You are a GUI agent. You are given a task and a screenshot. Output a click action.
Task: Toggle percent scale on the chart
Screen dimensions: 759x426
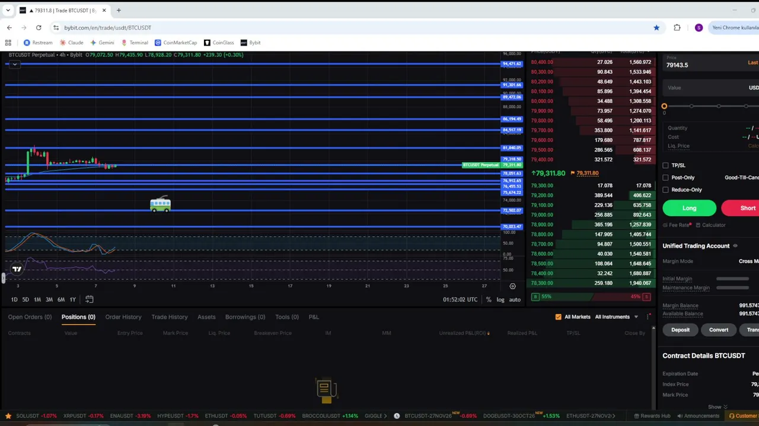coord(489,299)
